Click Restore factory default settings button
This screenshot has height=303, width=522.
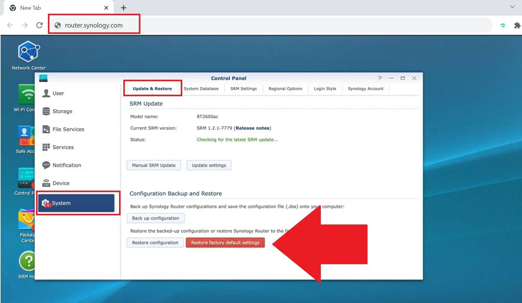(225, 243)
